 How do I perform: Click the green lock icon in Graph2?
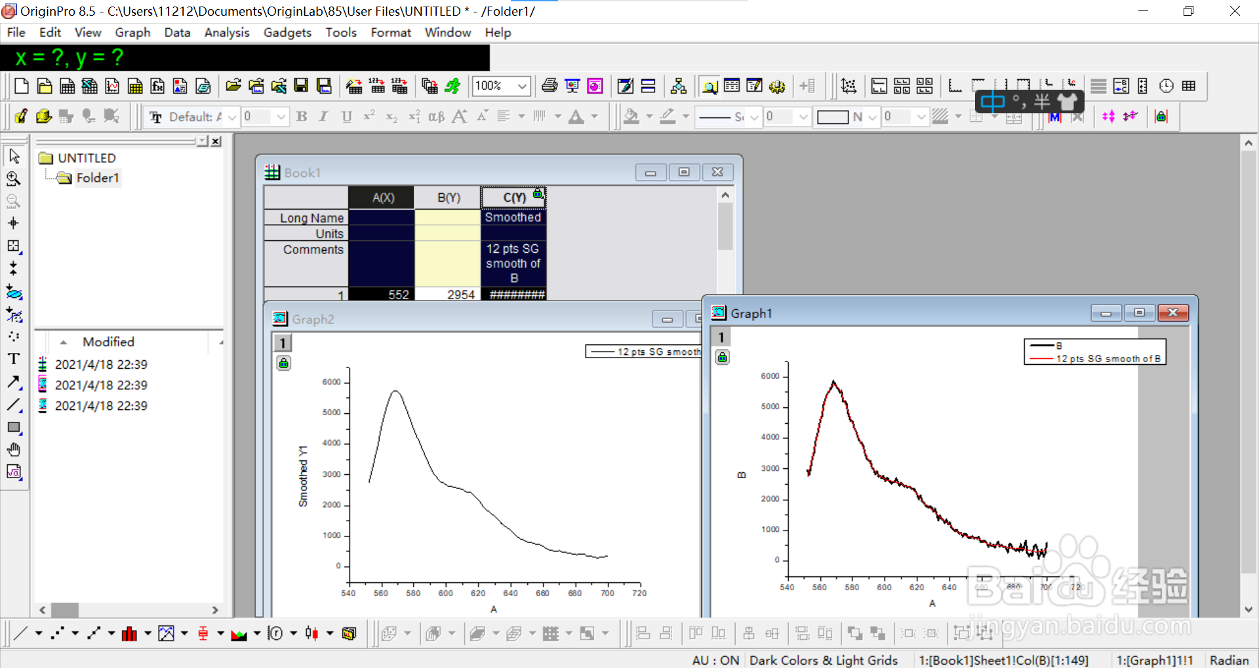point(283,363)
